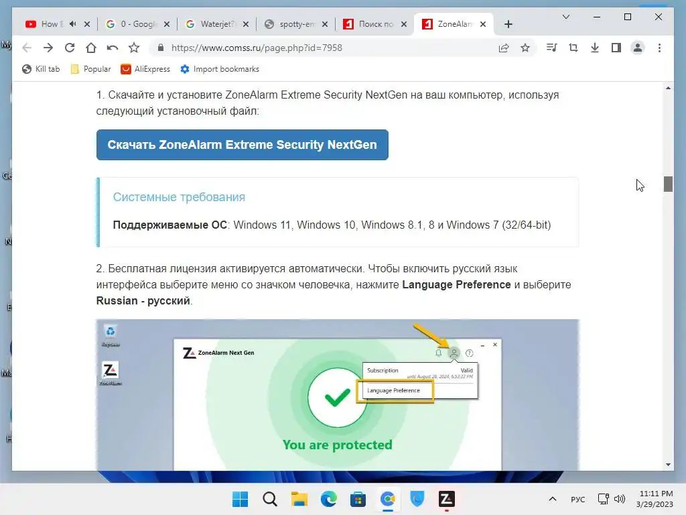686x515 pixels.
Task: Open File Explorer from taskbar
Action: 299,499
